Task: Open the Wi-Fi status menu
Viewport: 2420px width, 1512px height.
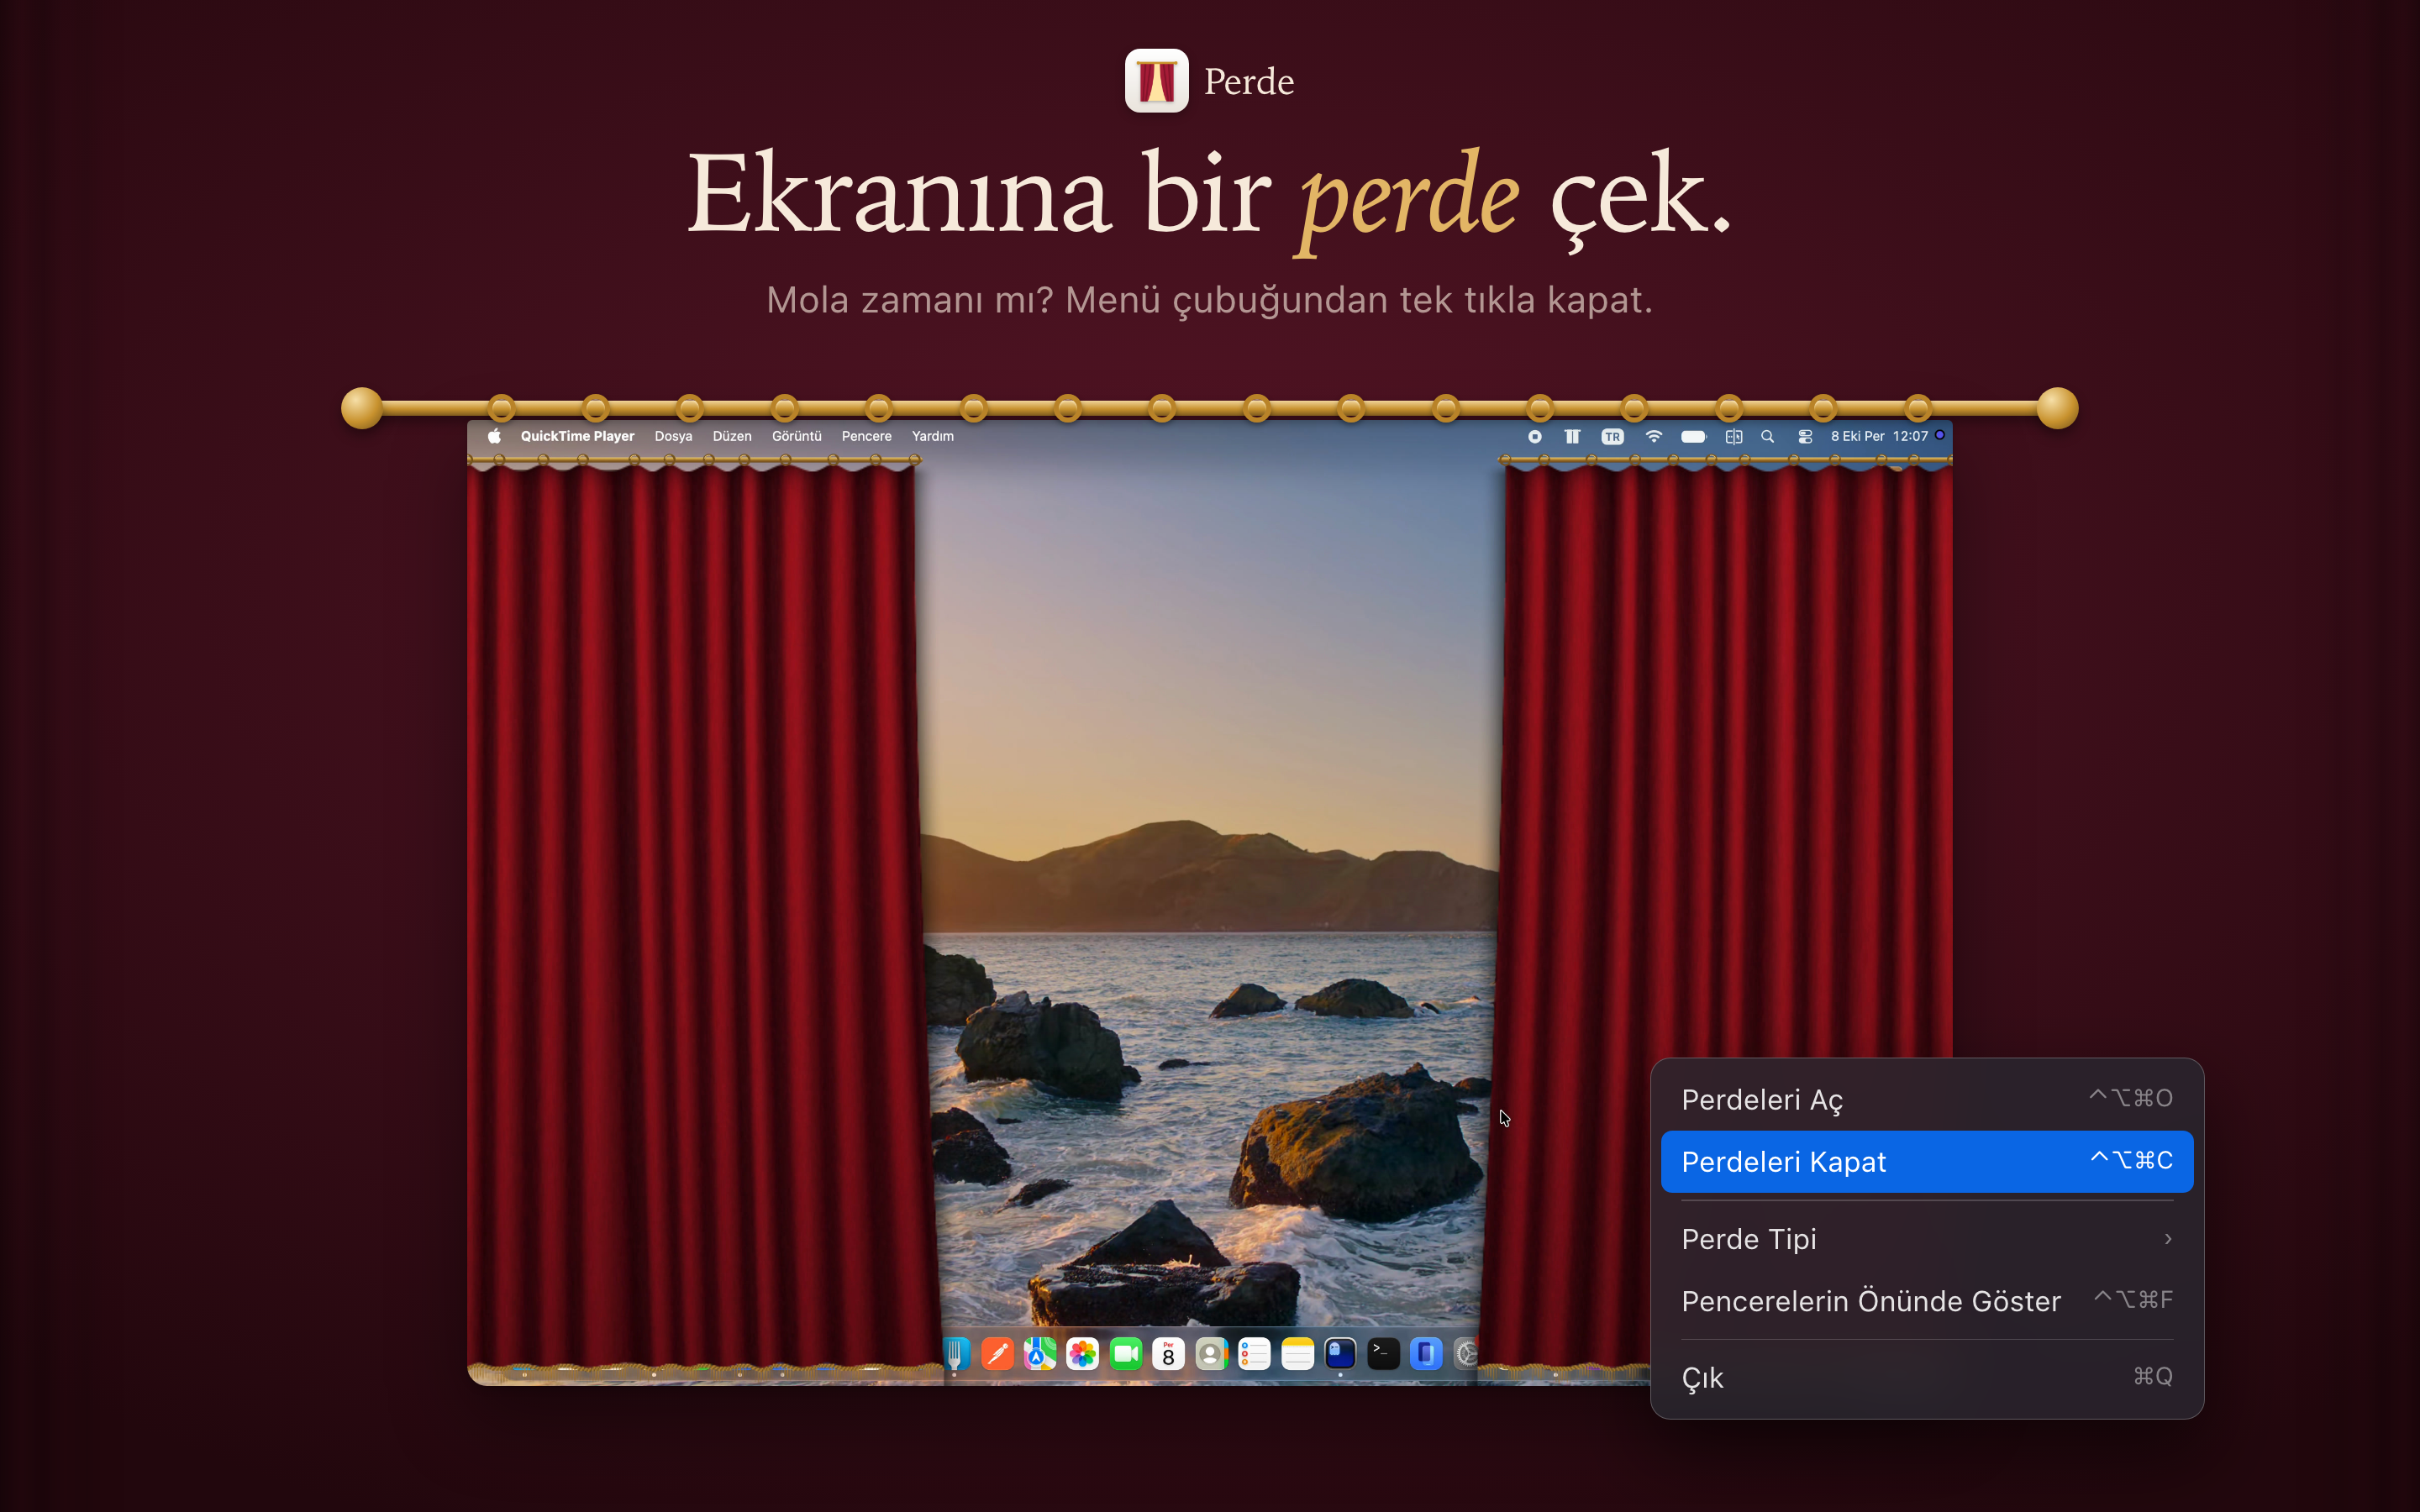Action: [x=1653, y=436]
